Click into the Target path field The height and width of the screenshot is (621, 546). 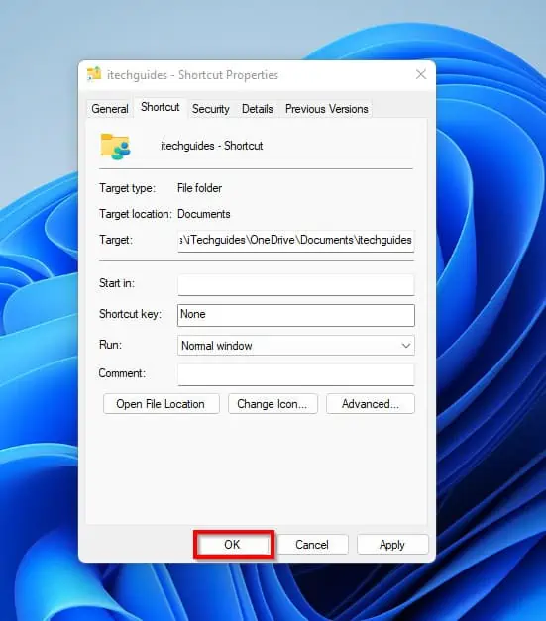coord(296,241)
